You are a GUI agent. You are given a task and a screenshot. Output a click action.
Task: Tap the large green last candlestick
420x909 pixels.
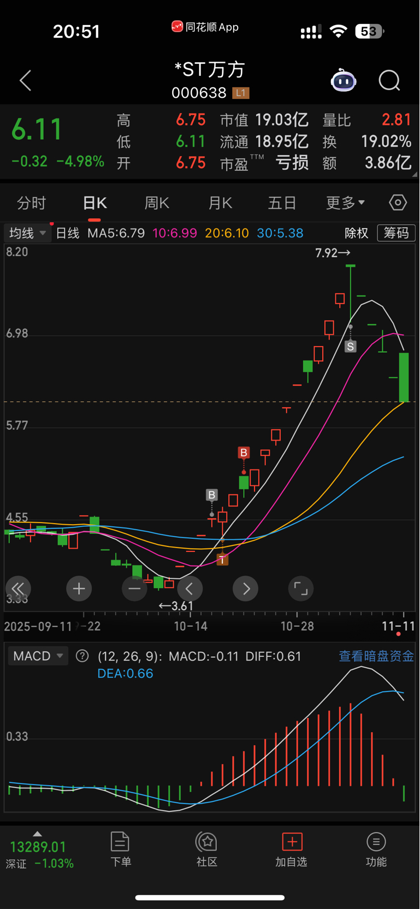point(404,377)
